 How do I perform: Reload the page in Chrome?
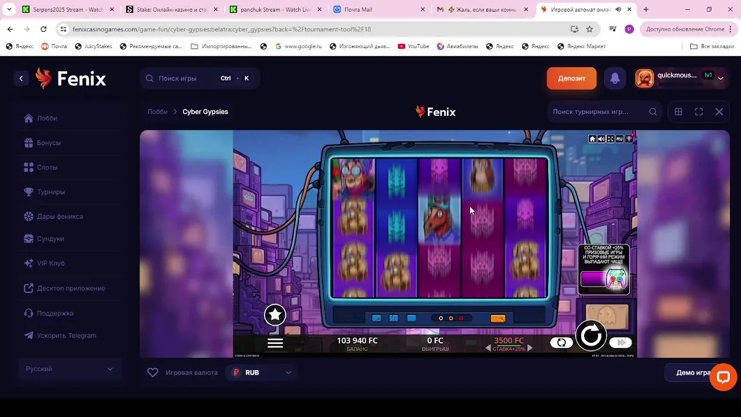[x=43, y=29]
